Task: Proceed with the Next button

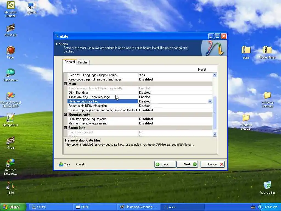Action: (187, 164)
